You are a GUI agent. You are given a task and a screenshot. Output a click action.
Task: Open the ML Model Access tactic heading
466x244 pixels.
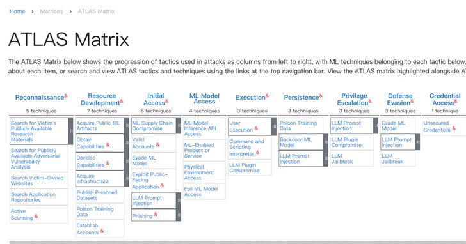click(204, 99)
